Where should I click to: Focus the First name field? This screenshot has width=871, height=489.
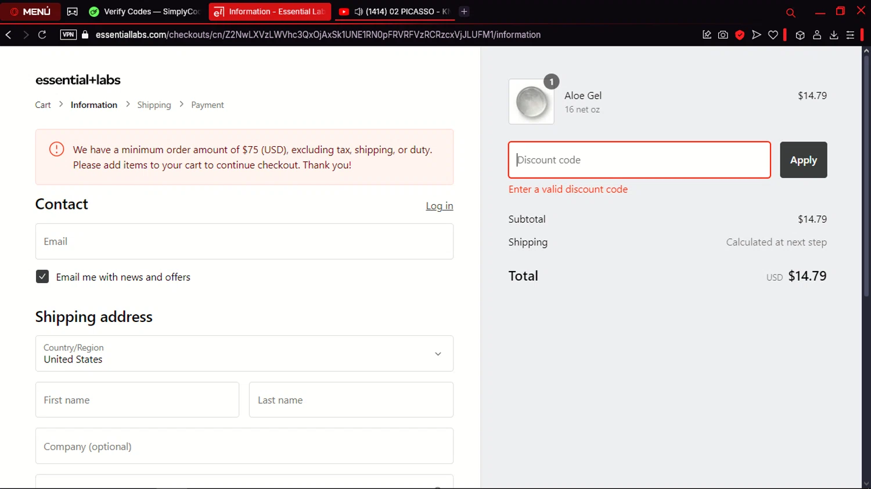point(137,400)
